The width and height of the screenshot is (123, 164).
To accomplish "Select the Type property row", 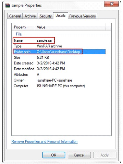I will pos(59,46).
